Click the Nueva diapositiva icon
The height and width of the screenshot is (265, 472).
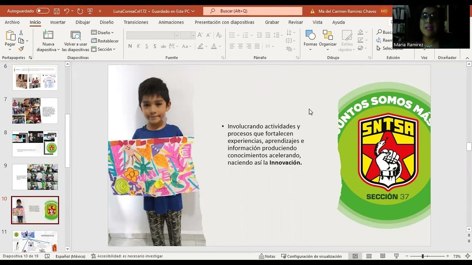[x=48, y=35]
